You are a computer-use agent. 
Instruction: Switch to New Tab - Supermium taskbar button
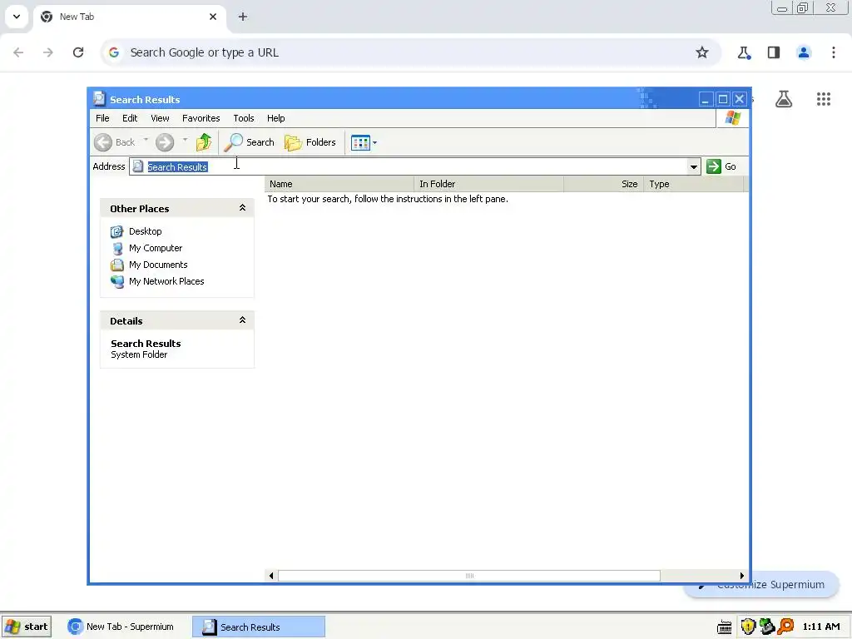(x=121, y=627)
